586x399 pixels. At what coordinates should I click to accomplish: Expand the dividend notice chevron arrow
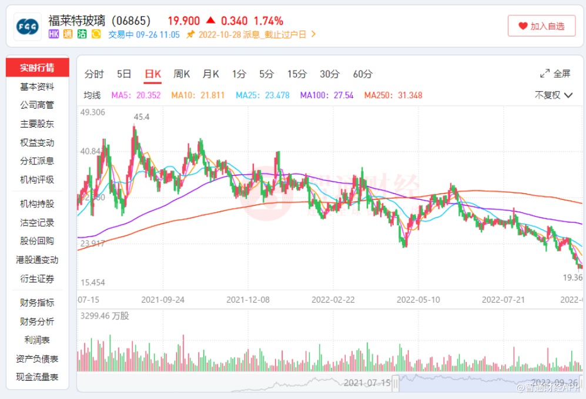pyautogui.click(x=313, y=34)
